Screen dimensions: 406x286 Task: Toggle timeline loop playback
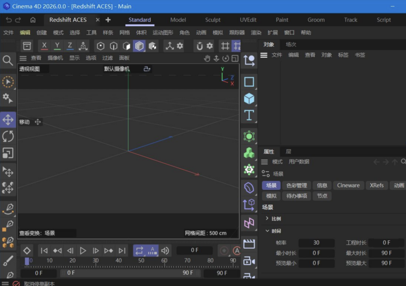(139, 251)
